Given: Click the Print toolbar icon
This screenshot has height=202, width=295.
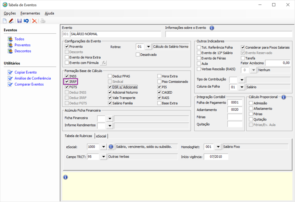Looking at the screenshot, I should [43, 21].
